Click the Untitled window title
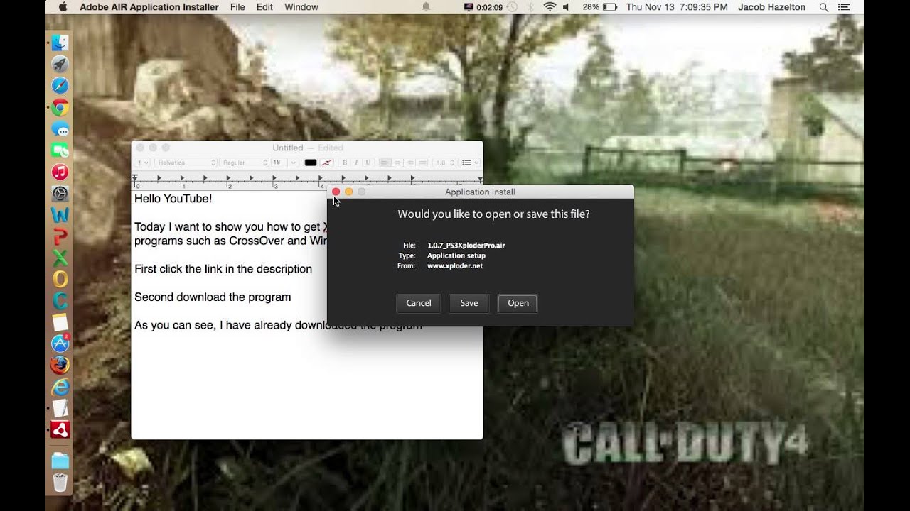910x511 pixels. 288,148
